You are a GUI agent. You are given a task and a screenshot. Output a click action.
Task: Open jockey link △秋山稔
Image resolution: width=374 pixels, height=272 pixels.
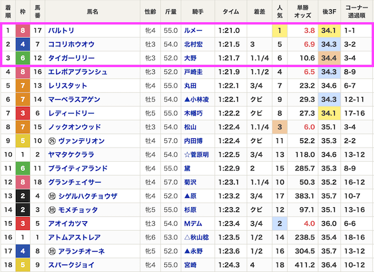(196, 238)
